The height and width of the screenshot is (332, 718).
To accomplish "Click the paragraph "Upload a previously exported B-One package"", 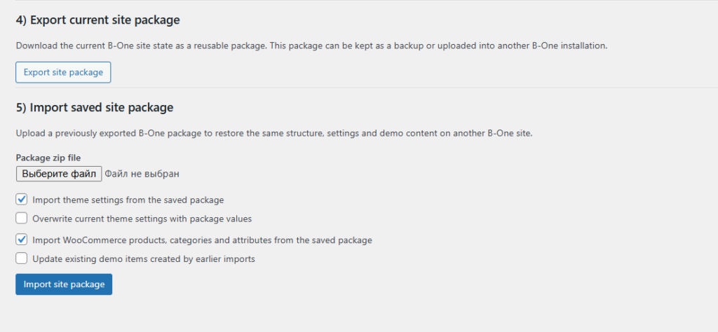I will [273, 133].
